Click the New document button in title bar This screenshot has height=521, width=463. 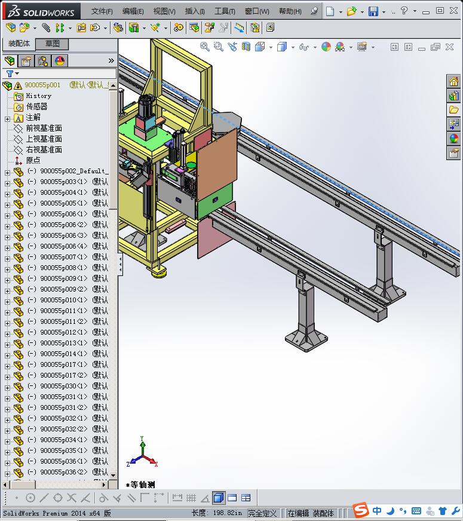pos(330,11)
